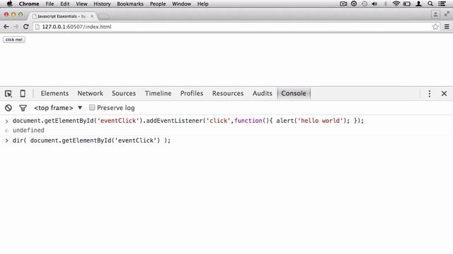Click the addEventListener console command line
Image resolution: width=453 pixels, height=254 pixels.
[188, 121]
